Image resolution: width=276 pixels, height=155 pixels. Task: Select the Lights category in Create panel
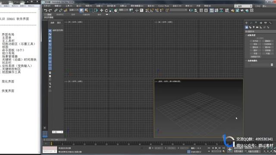click(254, 28)
